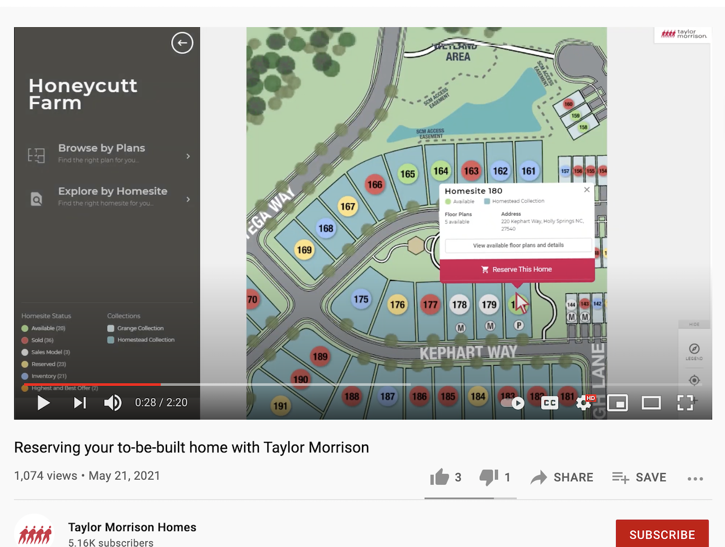Subscribe to Taylor Morrison Homes
The image size is (725, 547).
click(x=662, y=535)
